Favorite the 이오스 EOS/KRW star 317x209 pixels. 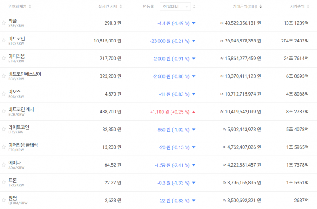(x=3, y=94)
